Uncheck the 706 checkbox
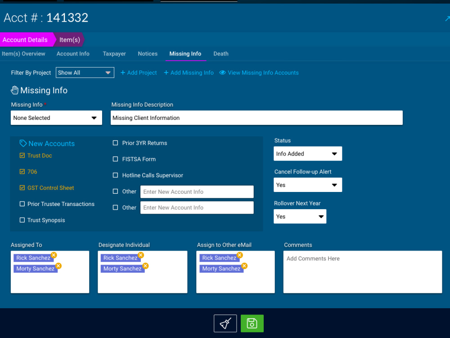Screen dimensions: 450x338 [22, 172]
